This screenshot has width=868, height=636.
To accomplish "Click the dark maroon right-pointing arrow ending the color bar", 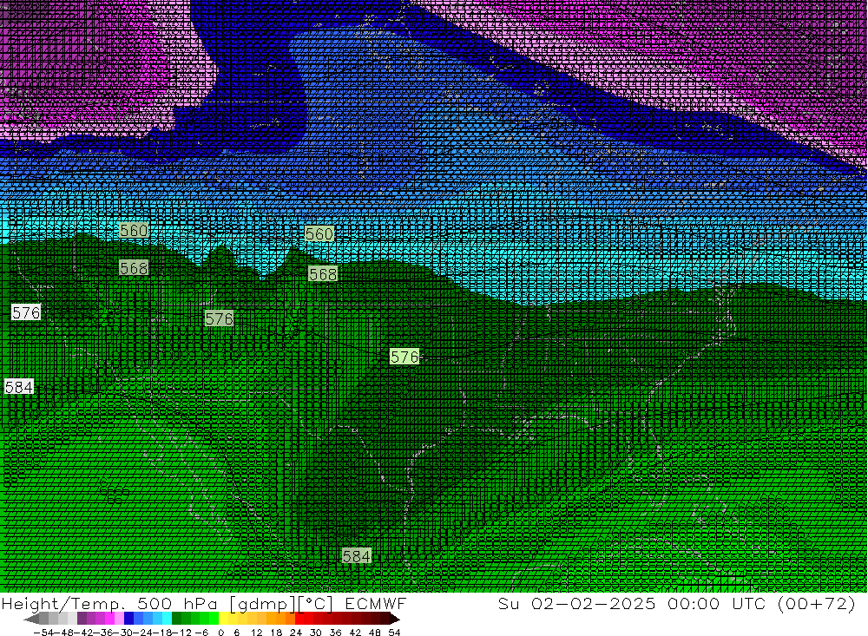I will [x=395, y=619].
